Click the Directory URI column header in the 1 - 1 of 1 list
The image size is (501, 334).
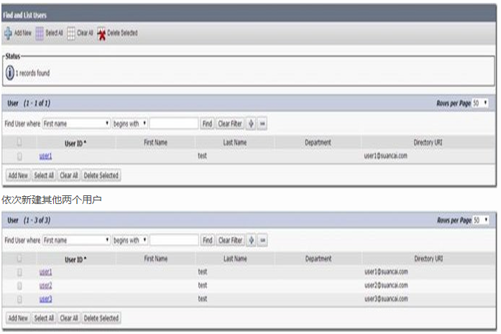point(428,142)
